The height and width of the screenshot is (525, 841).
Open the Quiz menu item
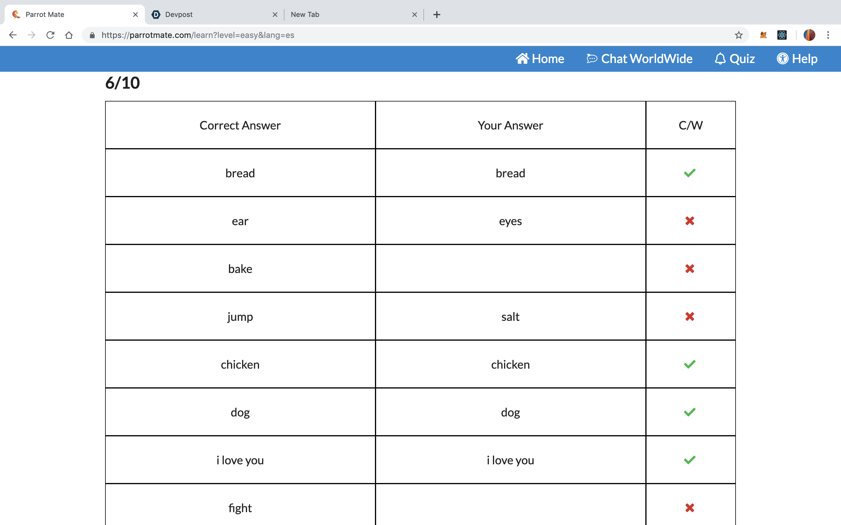coord(735,59)
